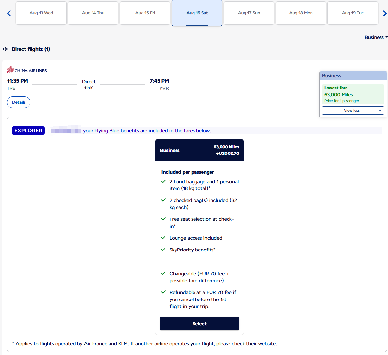Click the Flying Blue benefits message
The height and width of the screenshot is (355, 388).
point(147,131)
